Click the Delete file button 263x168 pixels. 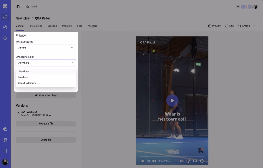[46, 140]
